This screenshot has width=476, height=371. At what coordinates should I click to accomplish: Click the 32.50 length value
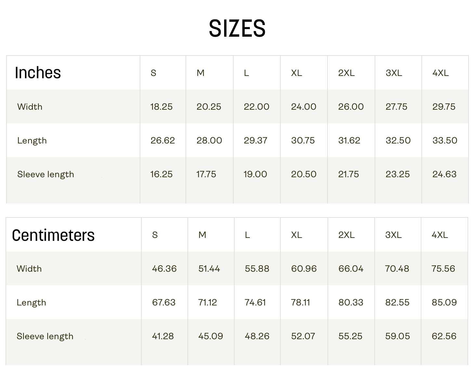click(x=398, y=141)
